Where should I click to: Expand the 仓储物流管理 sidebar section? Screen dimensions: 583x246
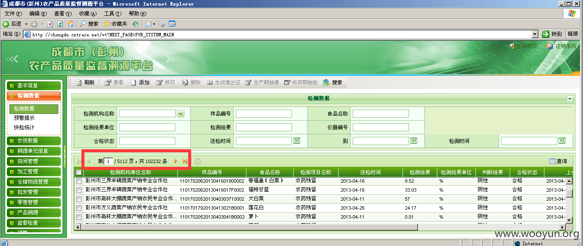34,182
